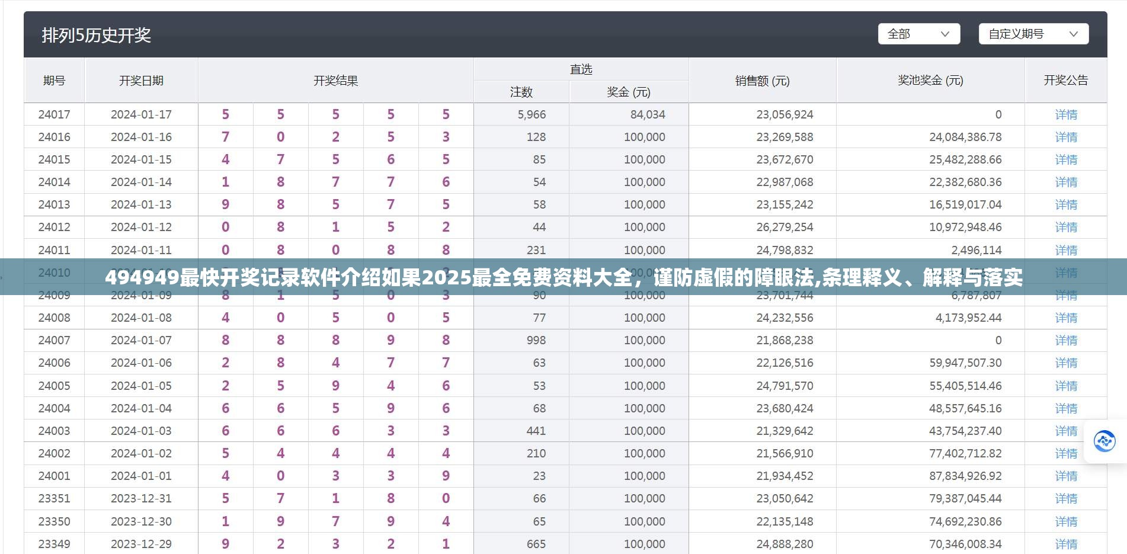The image size is (1127, 554).
Task: Open 详情 for issue 24011
Action: pyautogui.click(x=1066, y=250)
